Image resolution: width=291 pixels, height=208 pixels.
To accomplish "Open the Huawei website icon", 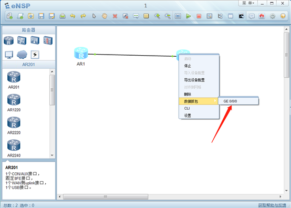I will pos(262,16).
